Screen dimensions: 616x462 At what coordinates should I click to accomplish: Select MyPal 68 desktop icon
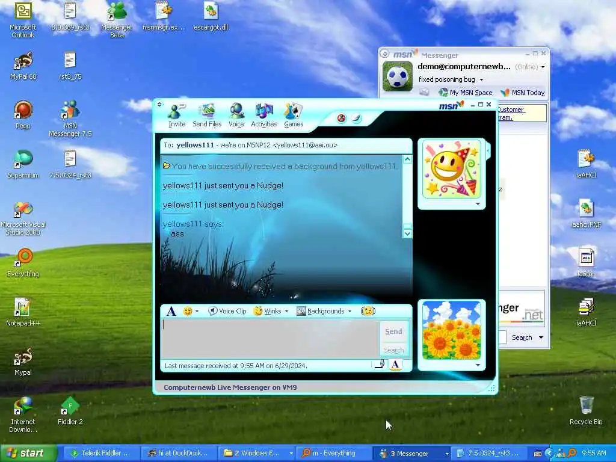point(23,66)
